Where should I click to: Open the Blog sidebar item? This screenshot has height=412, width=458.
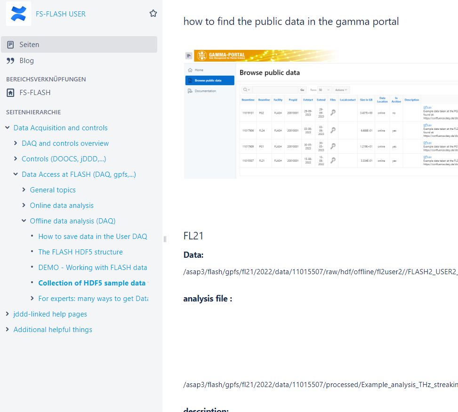pyautogui.click(x=26, y=61)
